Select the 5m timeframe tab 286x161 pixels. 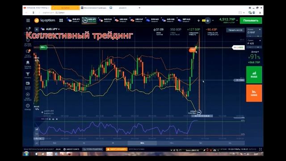[201, 143]
